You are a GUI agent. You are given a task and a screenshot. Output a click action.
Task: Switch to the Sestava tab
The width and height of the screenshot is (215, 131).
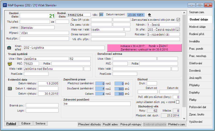click(40, 123)
